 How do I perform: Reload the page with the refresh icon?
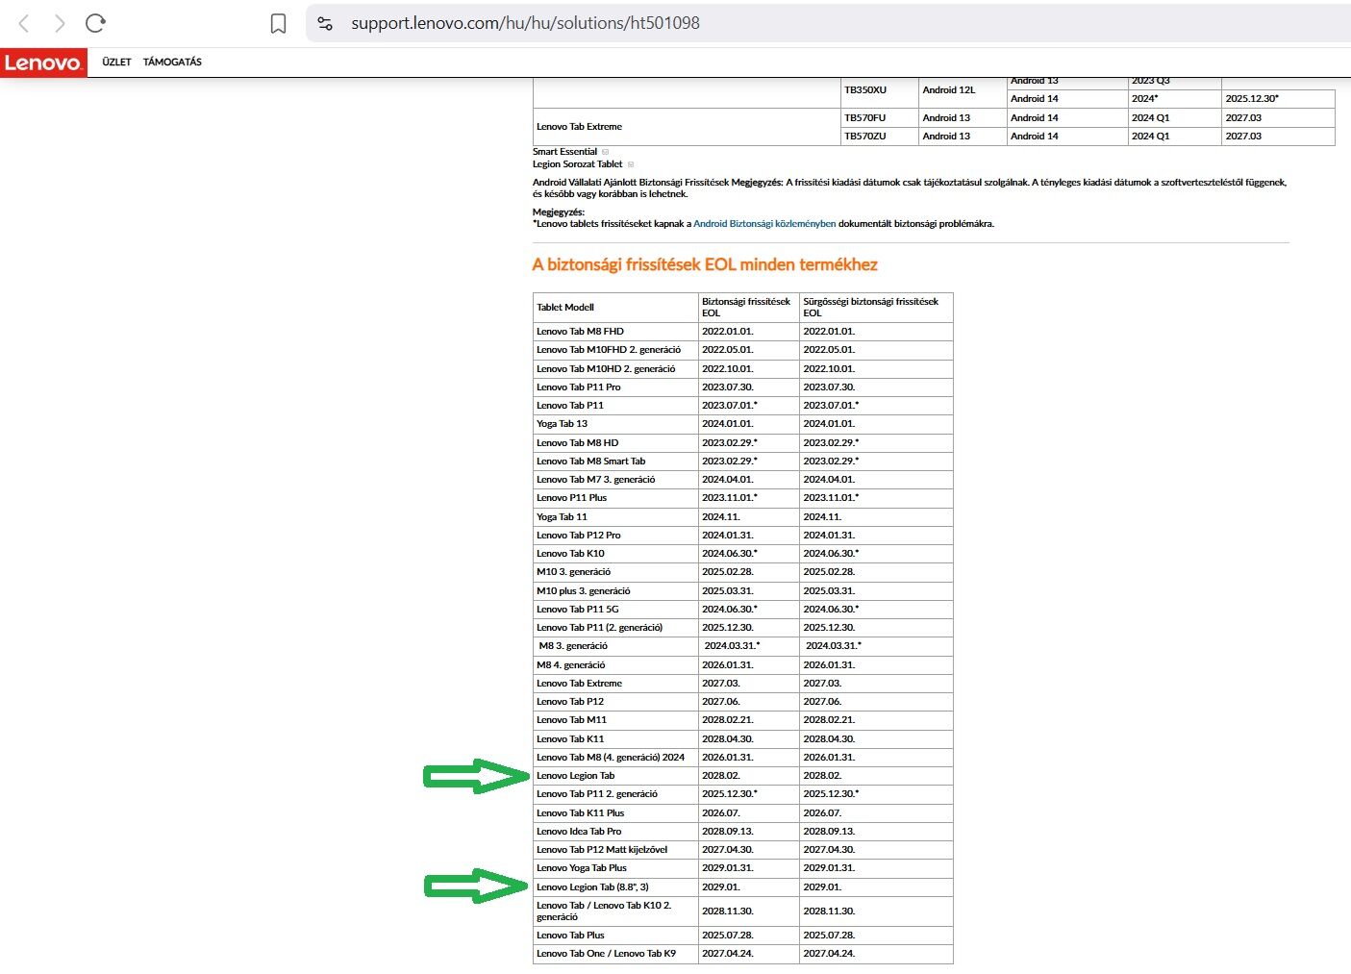pos(95,23)
